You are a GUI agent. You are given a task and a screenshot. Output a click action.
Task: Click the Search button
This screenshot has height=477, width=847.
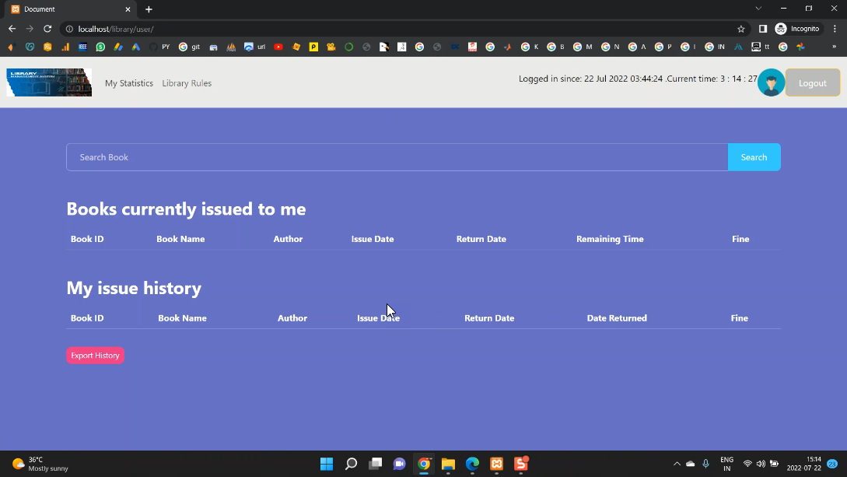click(754, 157)
